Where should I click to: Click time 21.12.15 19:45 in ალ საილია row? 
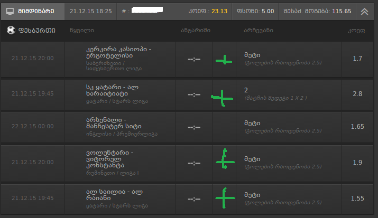(33, 198)
